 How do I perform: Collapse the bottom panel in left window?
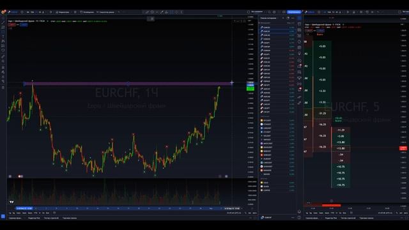250,218
